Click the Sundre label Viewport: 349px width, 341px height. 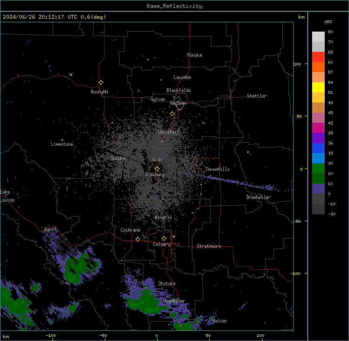point(118,158)
